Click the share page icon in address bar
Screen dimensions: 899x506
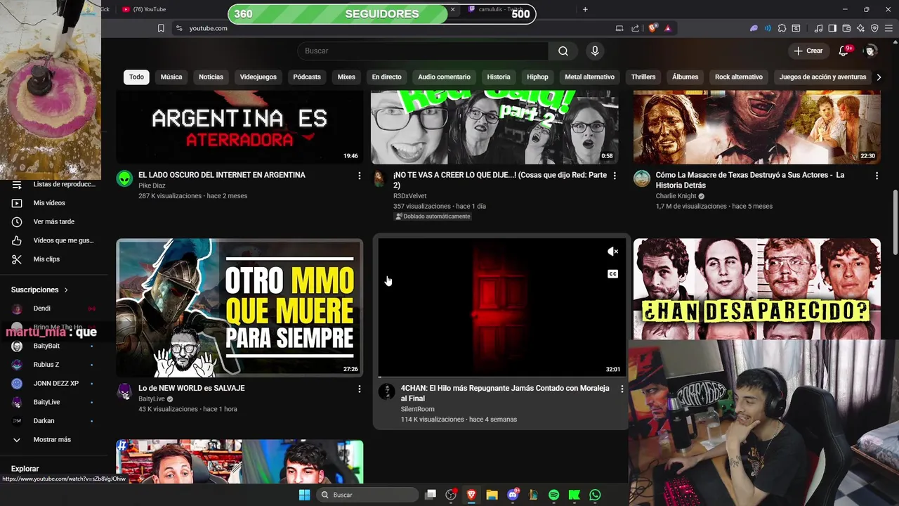[x=636, y=28]
